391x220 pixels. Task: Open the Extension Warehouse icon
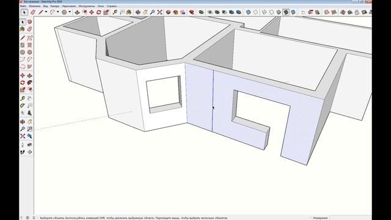coord(191,12)
